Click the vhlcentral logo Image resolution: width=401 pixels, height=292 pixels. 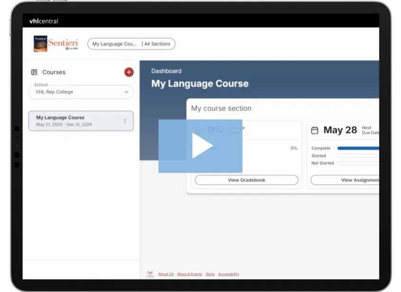44,21
